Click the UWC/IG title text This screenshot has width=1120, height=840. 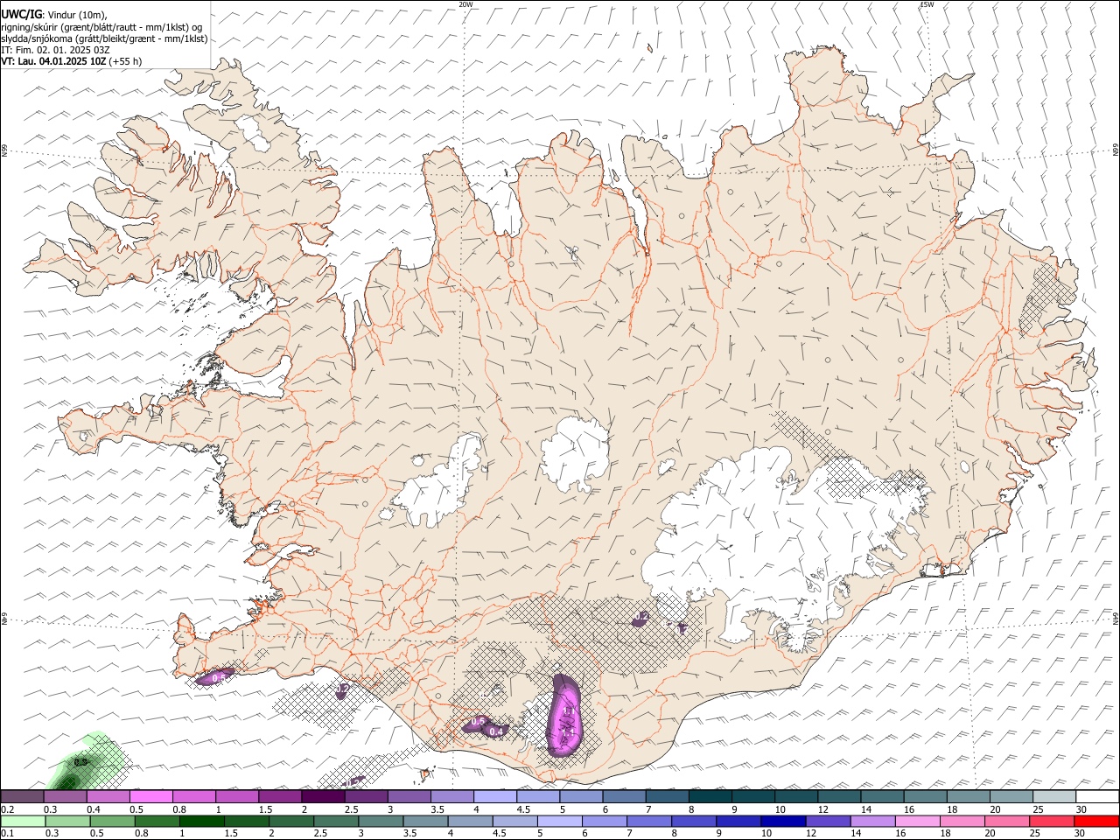(22, 14)
